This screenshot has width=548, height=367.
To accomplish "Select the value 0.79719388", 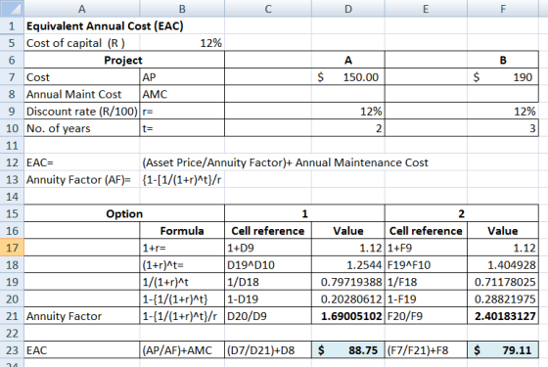I will (348, 282).
